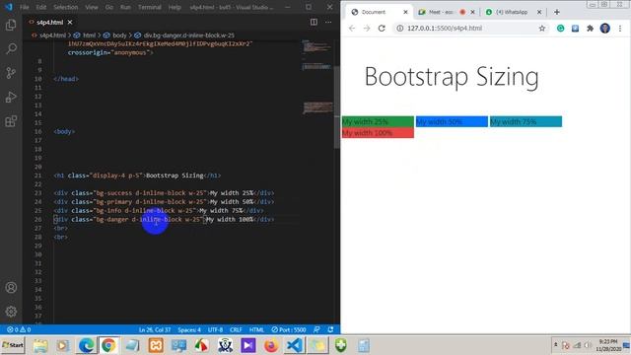The width and height of the screenshot is (631, 355).
Task: Open the Grammarly extension icon
Action: point(561,29)
